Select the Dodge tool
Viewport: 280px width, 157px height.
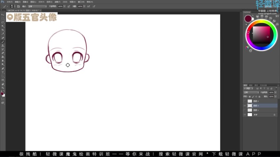tap(3, 64)
